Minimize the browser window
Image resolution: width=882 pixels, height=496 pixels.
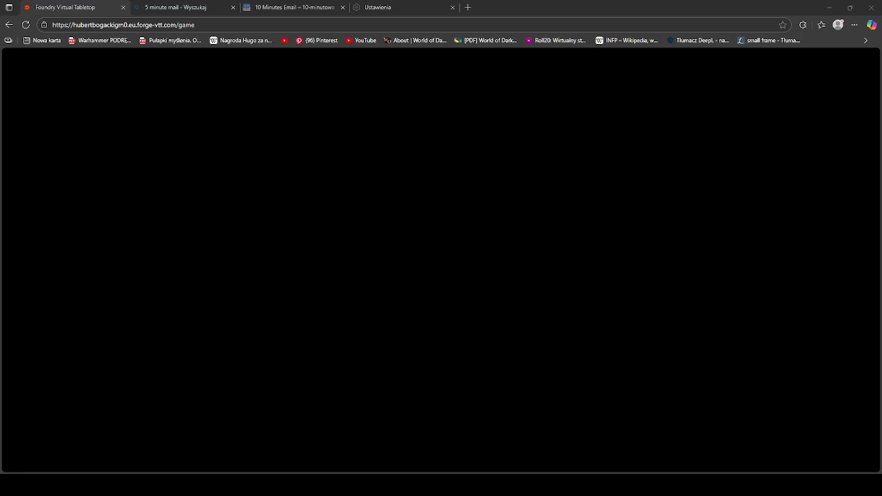point(829,8)
